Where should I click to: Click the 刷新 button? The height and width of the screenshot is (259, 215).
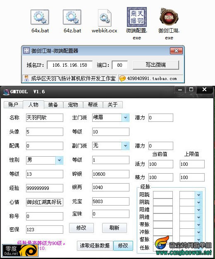[115, 228]
